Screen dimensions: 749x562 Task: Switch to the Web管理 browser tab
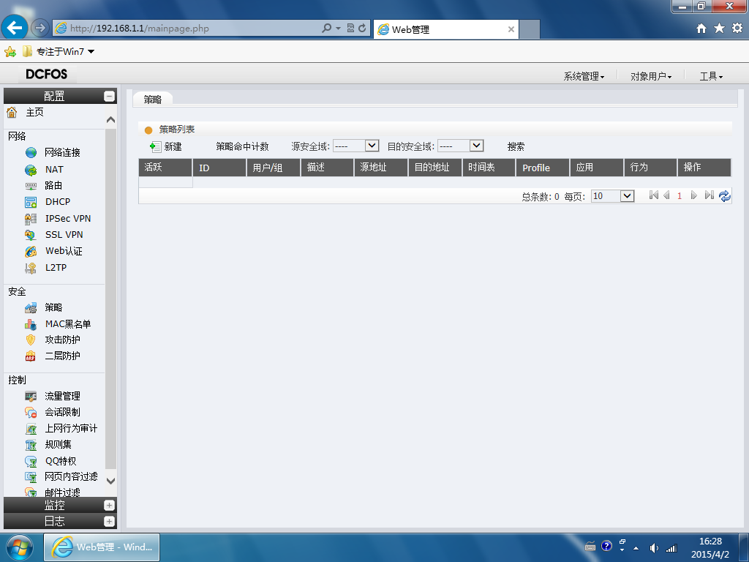click(445, 29)
